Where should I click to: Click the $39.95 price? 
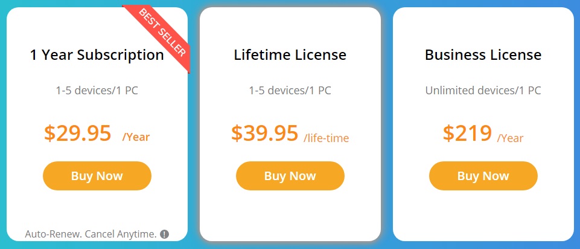pos(264,133)
